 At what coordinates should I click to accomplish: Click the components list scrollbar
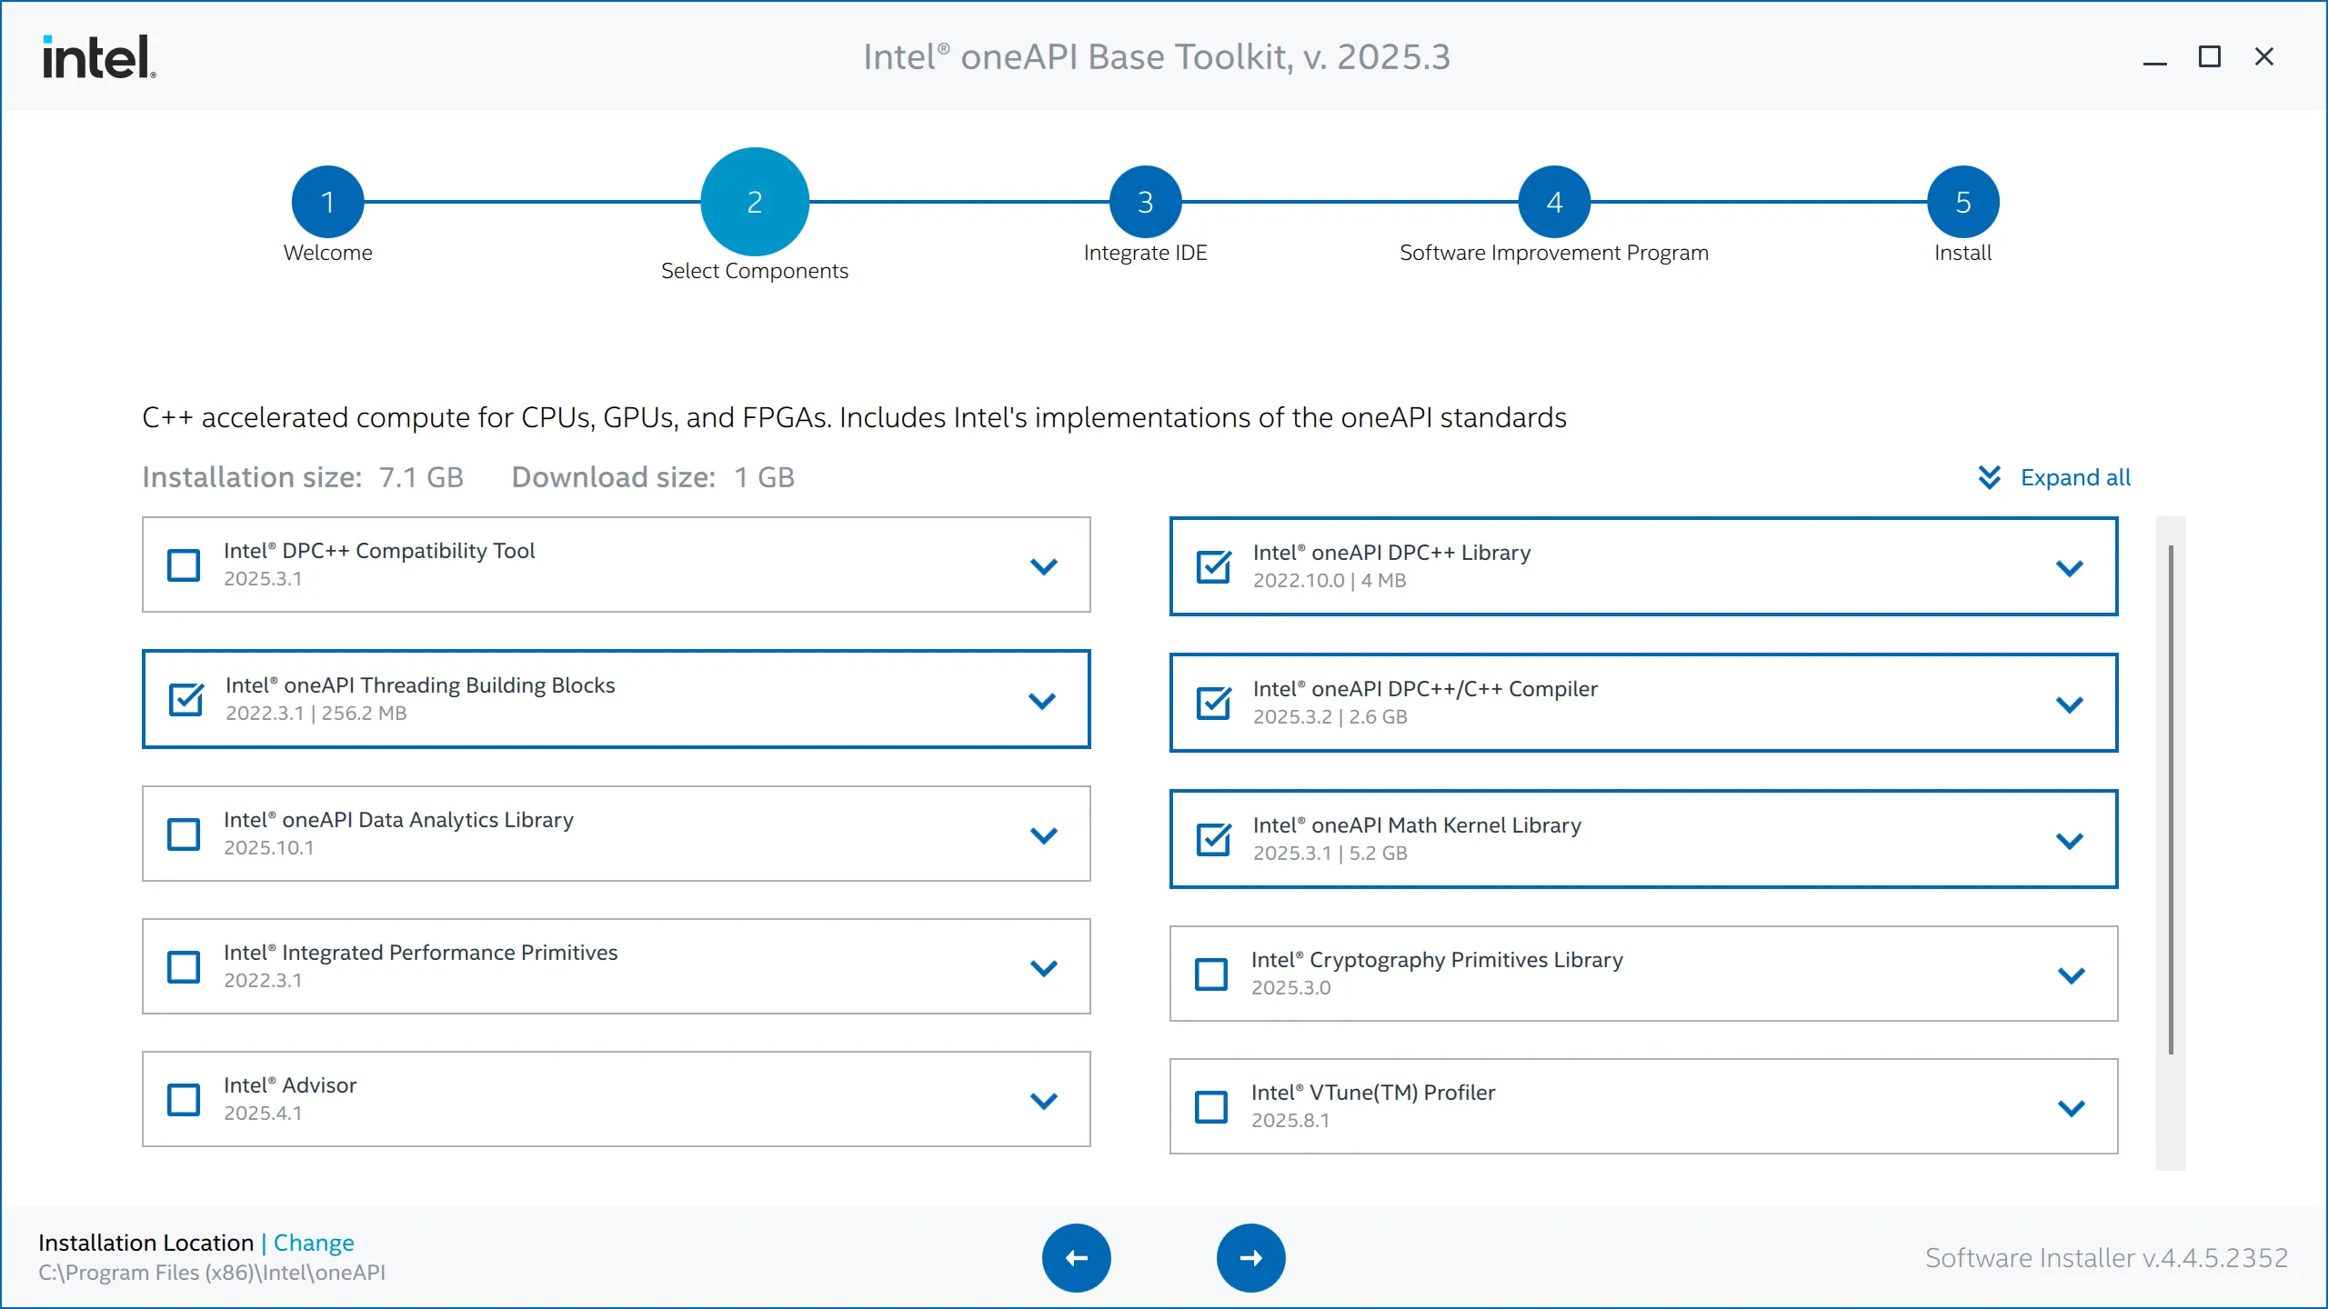click(x=2171, y=800)
